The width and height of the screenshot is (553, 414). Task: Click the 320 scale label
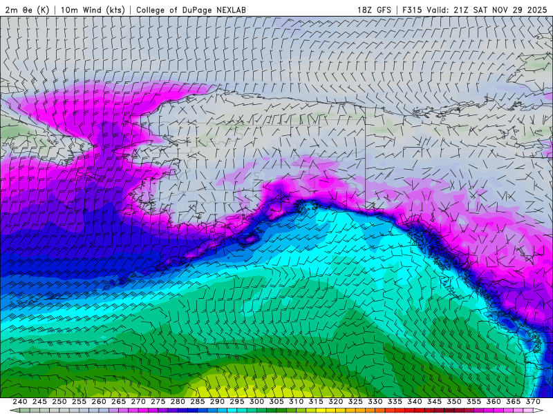click(336, 402)
